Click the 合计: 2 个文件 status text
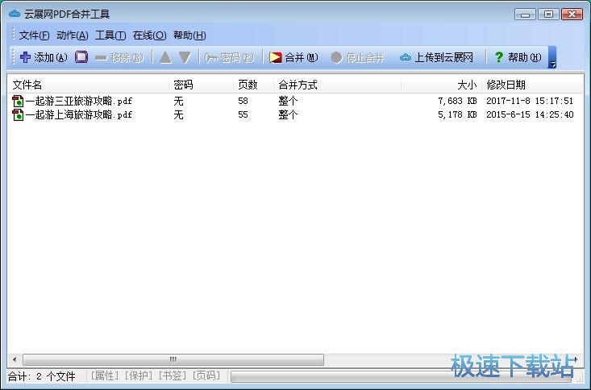The height and width of the screenshot is (390, 591). (x=41, y=376)
